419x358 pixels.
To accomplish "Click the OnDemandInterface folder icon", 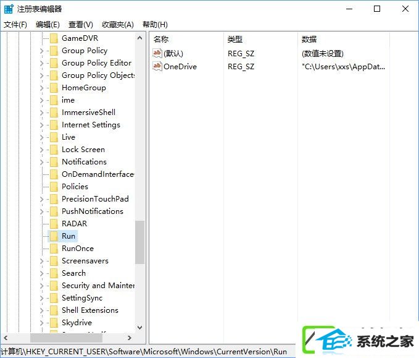I will 54,174.
